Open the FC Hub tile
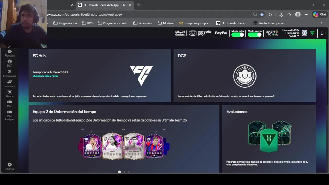Viewport: 329px width, 185px height. point(99,76)
